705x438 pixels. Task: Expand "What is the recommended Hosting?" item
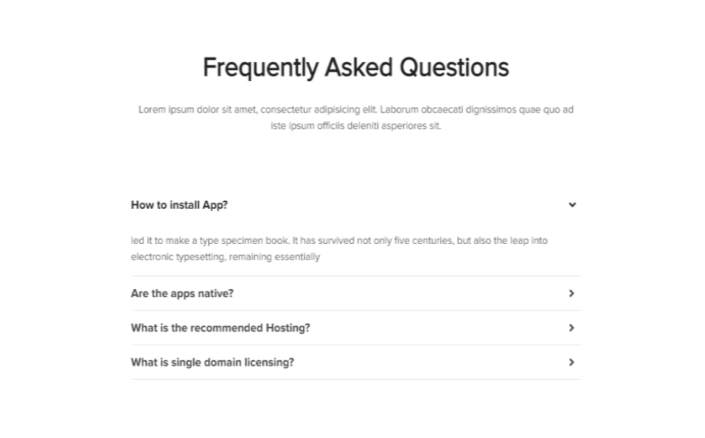pos(220,328)
